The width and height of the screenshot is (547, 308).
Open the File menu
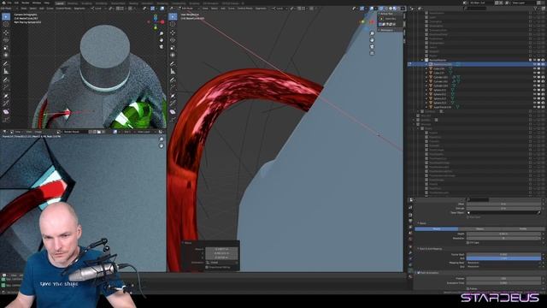click(x=9, y=3)
